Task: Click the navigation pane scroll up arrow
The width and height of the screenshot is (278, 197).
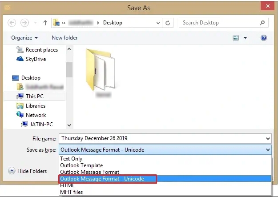Action: [69, 49]
